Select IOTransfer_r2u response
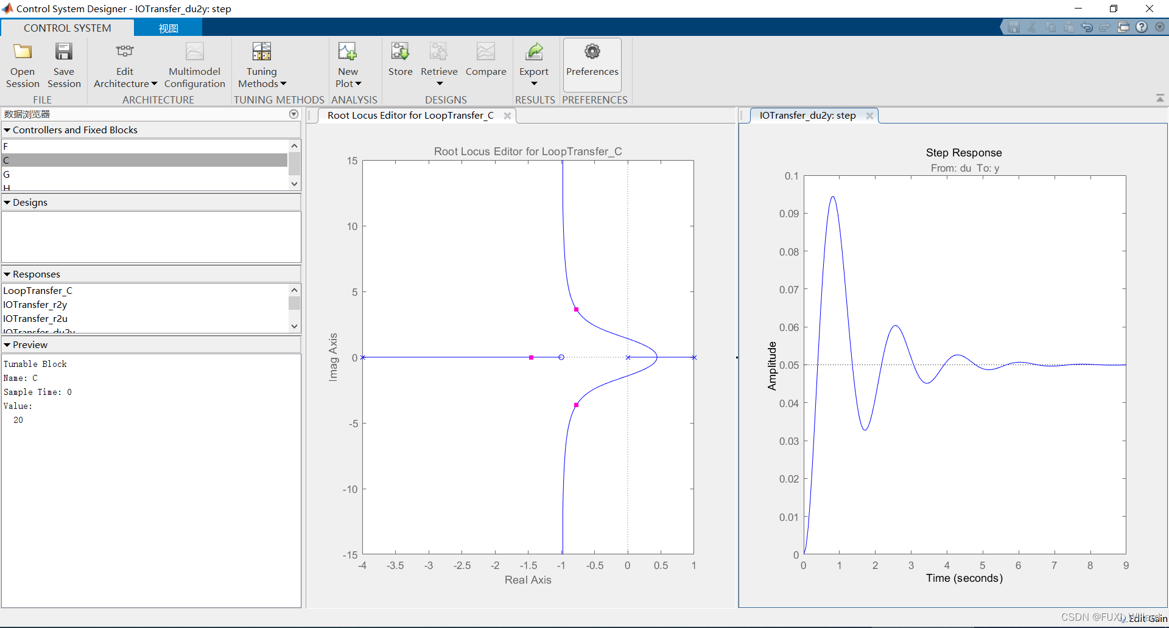 tap(145, 318)
